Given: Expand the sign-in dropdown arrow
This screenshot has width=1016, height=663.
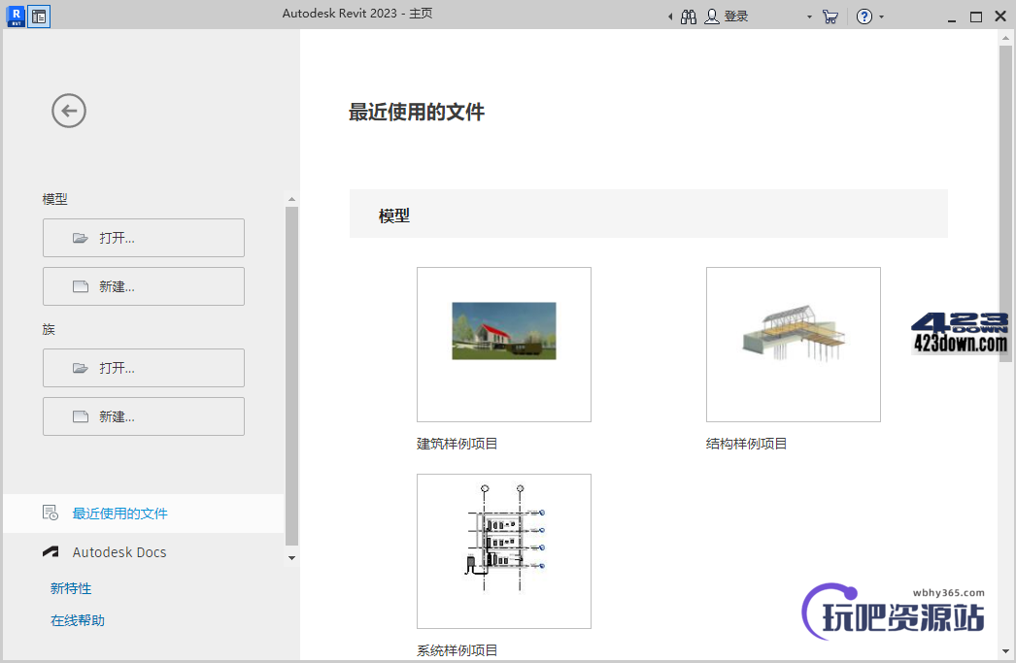Looking at the screenshot, I should (x=809, y=17).
